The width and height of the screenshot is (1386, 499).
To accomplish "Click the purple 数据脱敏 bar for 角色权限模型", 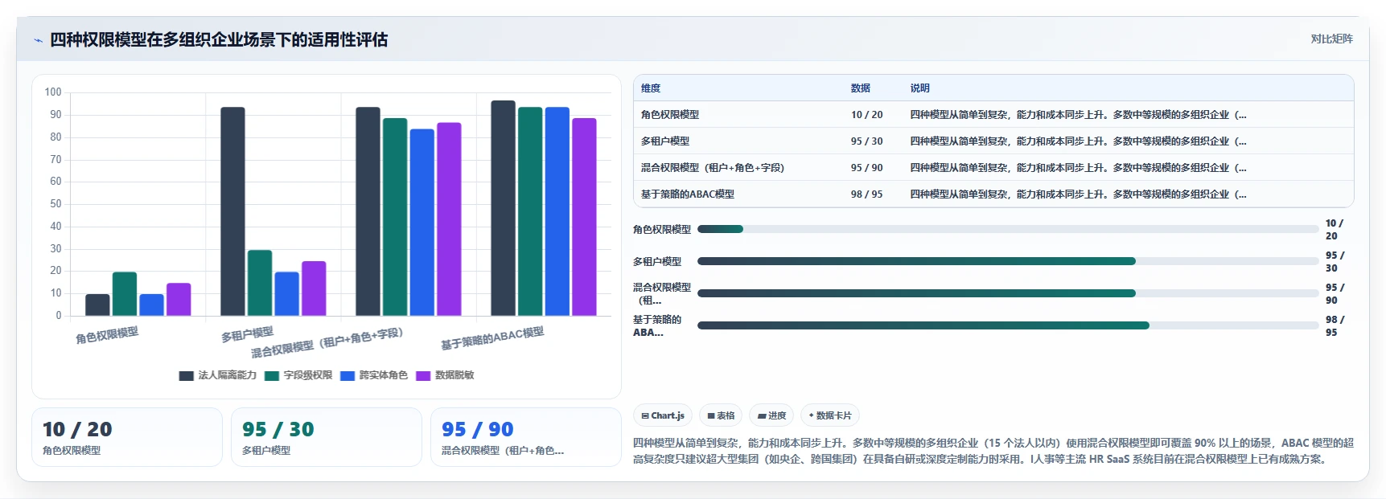I will (179, 300).
